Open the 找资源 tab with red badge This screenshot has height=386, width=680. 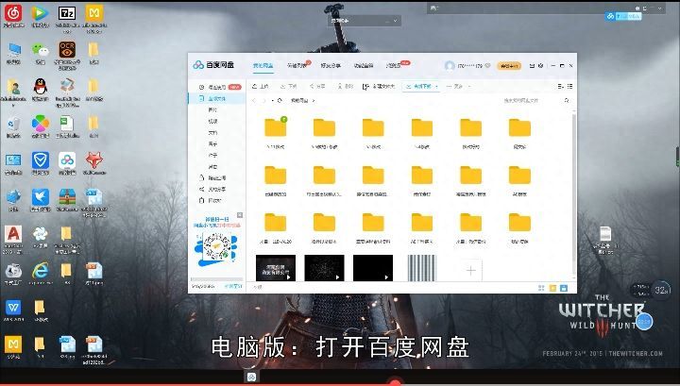tap(393, 65)
